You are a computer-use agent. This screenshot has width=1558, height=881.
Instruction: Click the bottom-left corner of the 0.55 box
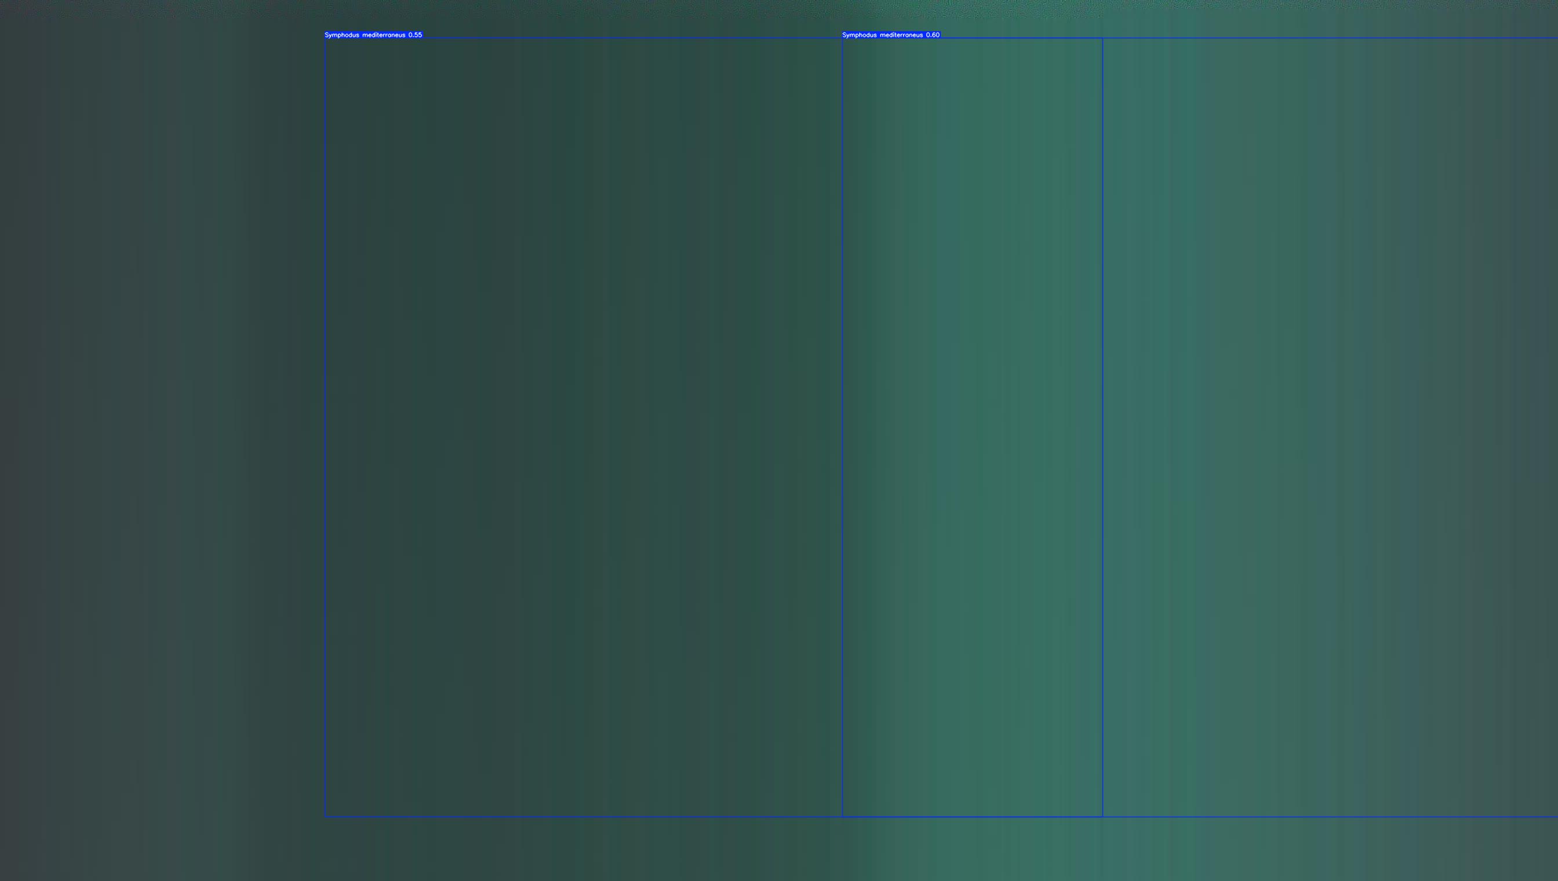point(325,817)
